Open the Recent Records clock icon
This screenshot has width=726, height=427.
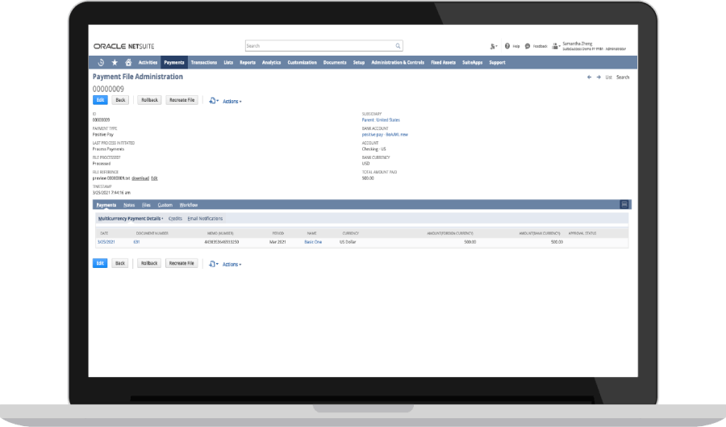pyautogui.click(x=101, y=62)
